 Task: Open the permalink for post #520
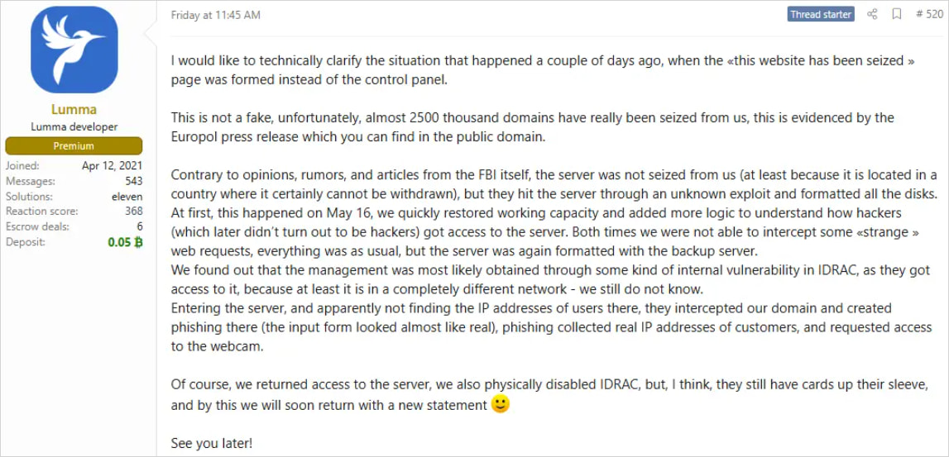[x=931, y=14]
